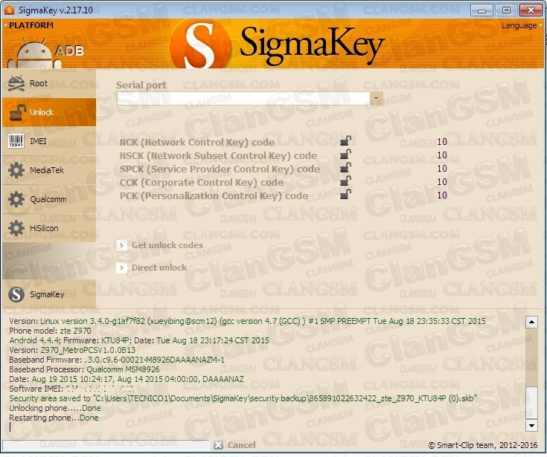Click the MediaTek gear icon

(16, 170)
